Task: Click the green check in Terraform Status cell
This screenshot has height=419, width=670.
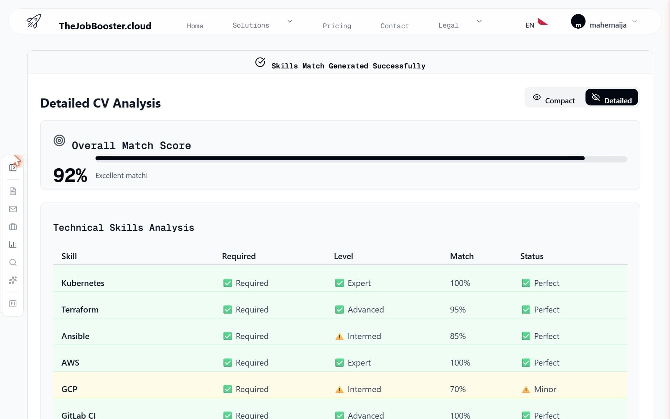Action: tap(526, 309)
